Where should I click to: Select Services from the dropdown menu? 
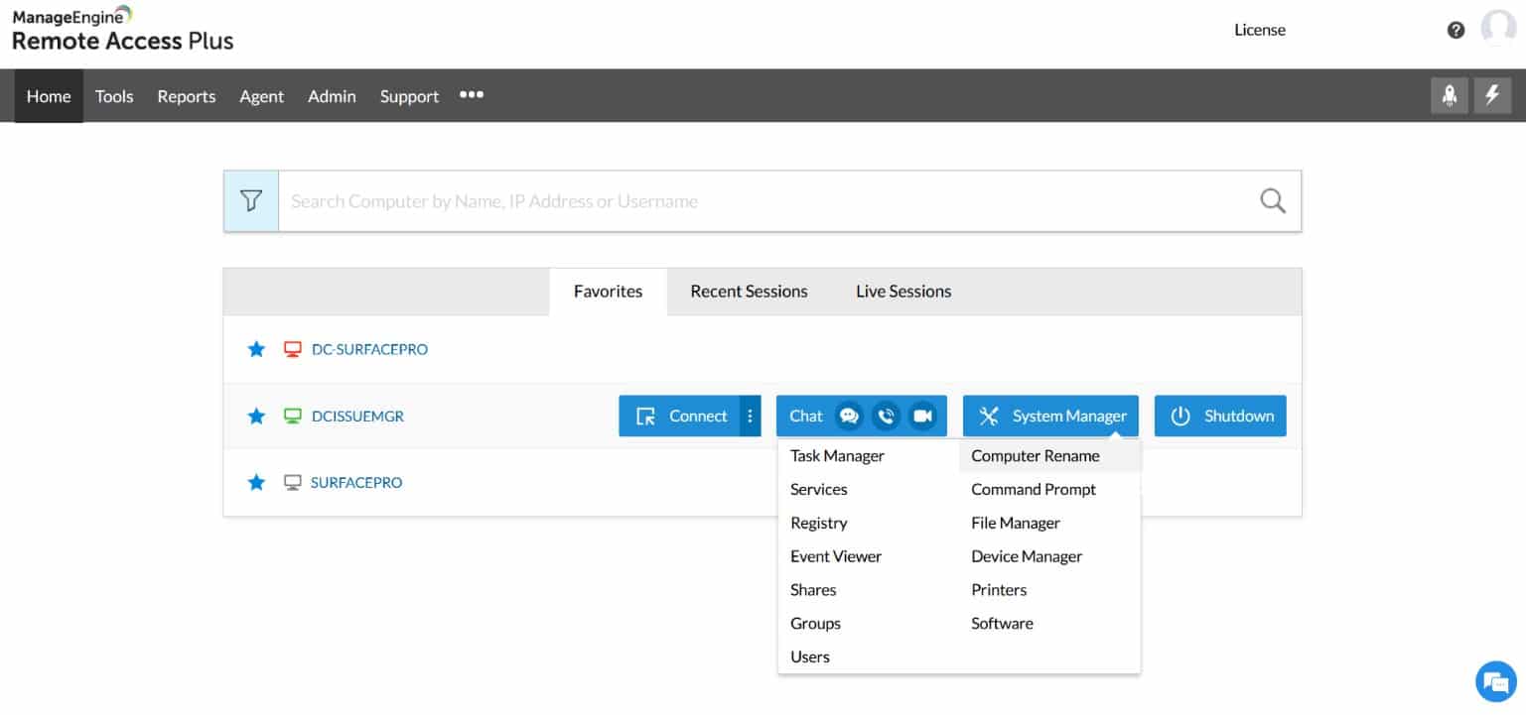pyautogui.click(x=819, y=489)
